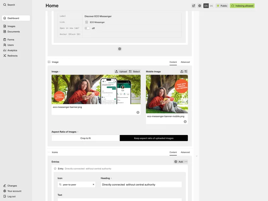The width and height of the screenshot is (268, 201).
Task: Toggle Open in new tab off switch
Action: 87,28
